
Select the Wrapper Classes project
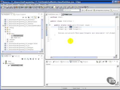pos(22,43)
